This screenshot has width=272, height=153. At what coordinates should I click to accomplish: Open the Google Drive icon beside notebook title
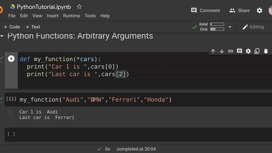(12, 7)
